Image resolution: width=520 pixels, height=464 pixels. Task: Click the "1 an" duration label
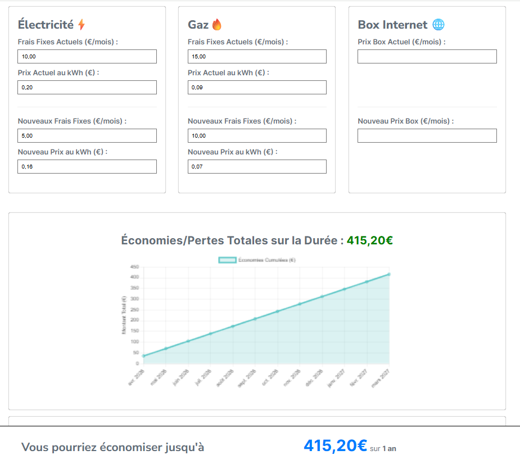pos(389,449)
